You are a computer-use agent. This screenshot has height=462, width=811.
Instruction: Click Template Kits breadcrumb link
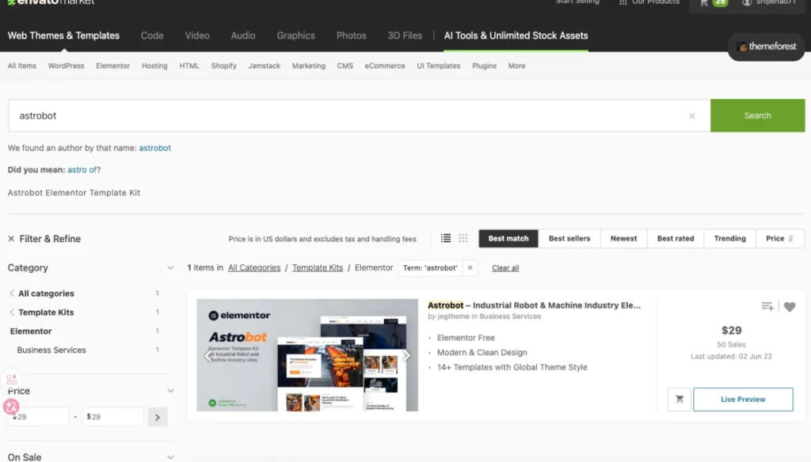(318, 267)
